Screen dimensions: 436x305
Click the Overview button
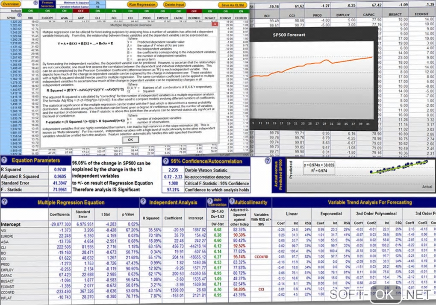point(11,4)
